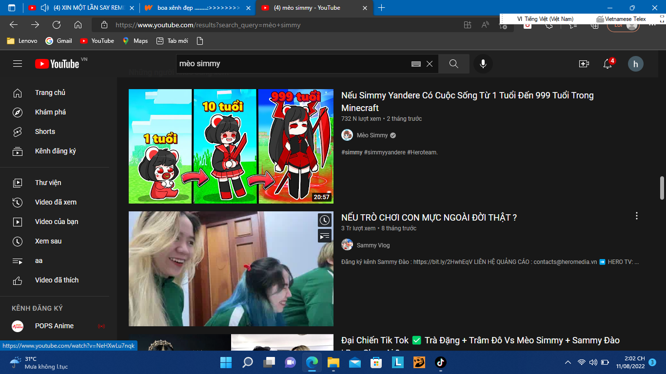
Task: Click the page scrollbar thumb
Action: coord(662,188)
